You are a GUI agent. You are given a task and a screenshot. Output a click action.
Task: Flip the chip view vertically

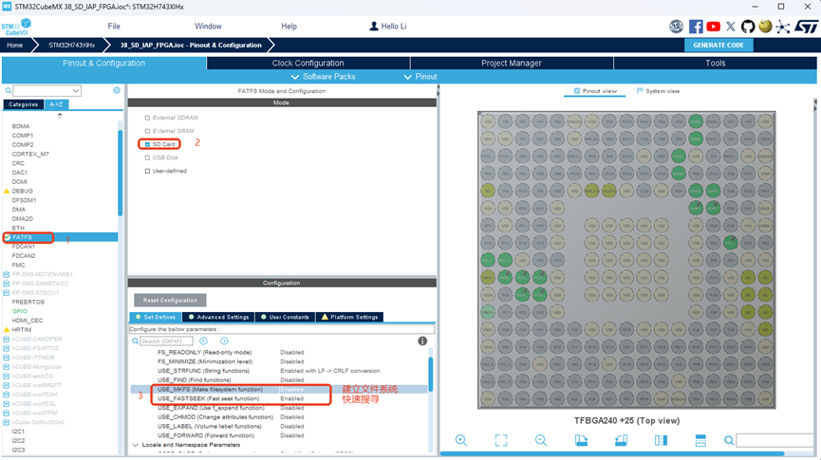point(700,440)
